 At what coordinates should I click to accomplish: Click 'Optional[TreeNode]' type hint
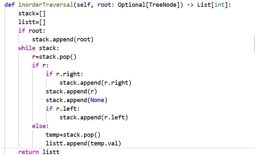(149, 5)
